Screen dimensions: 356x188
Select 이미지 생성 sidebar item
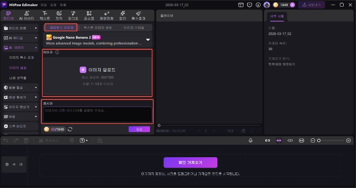(x=18, y=68)
